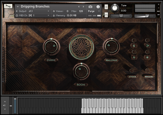The width and height of the screenshot is (163, 115).
Task: Click the Tune knob
Action: coord(115,8)
